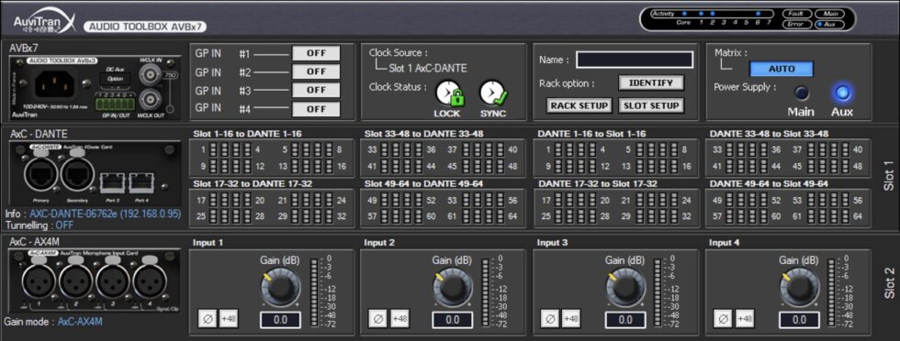The image size is (900, 341).
Task: Click Slot 1-16 to DANTE 1-16 meters
Action: point(272,158)
